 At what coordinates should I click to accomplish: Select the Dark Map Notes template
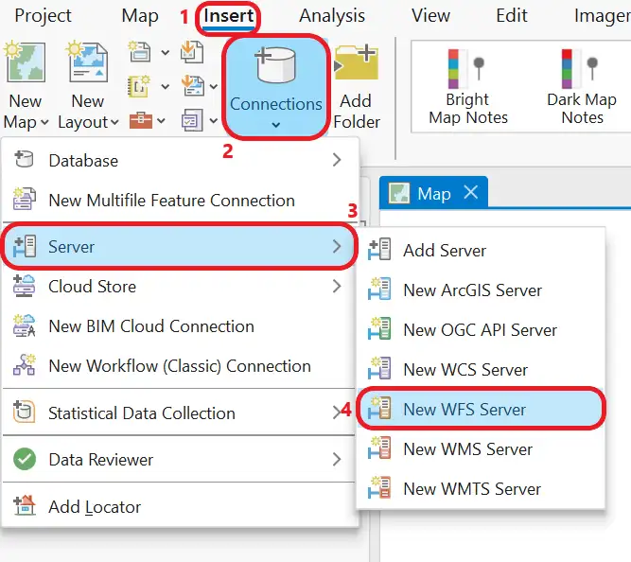pos(581,86)
